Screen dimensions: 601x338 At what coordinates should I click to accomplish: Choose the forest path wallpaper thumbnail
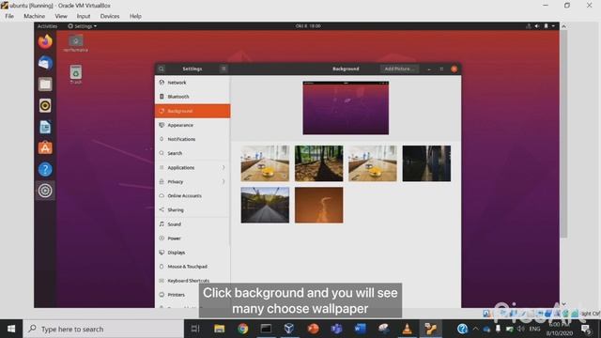point(319,163)
